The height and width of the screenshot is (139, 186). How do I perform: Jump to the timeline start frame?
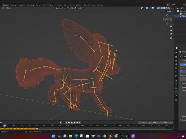click(66, 122)
